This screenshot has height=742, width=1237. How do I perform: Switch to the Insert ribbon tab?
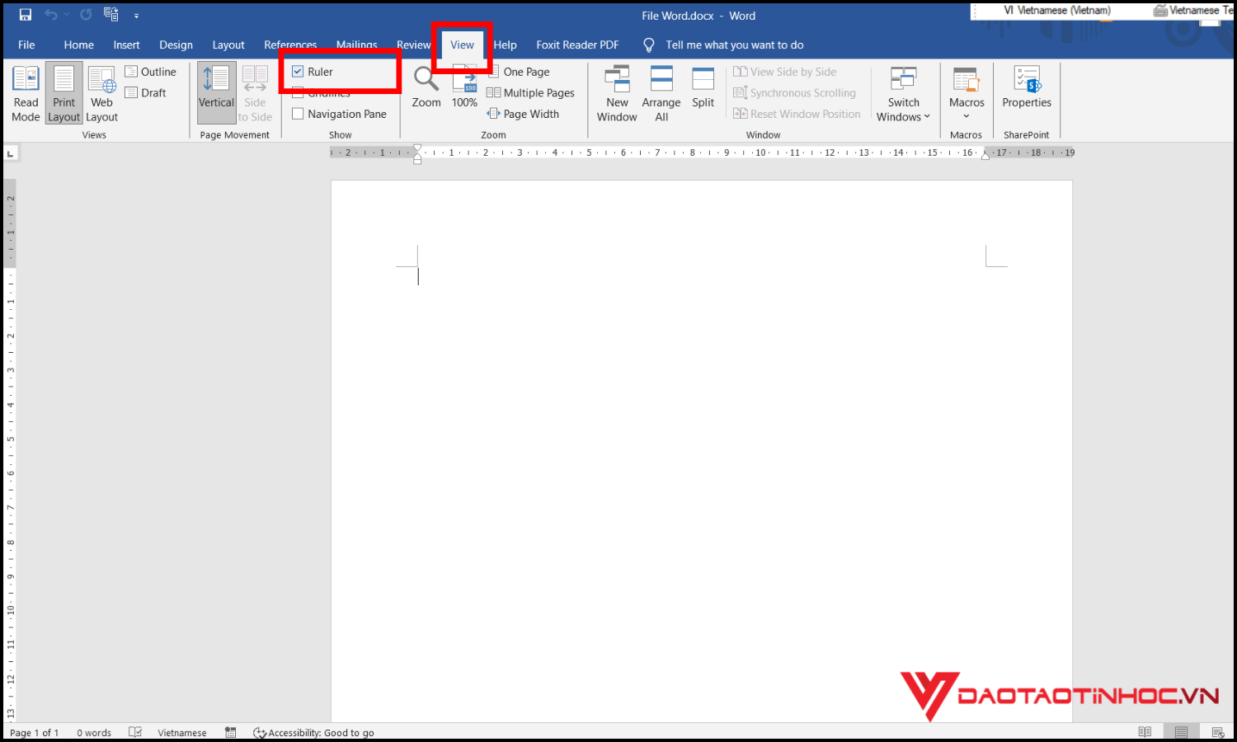[126, 45]
